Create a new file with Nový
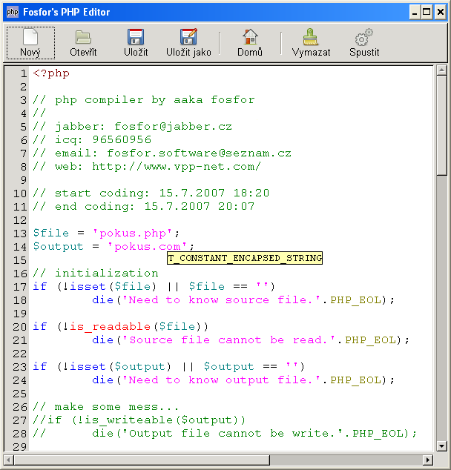Screen dimensions: 451x470 point(30,43)
